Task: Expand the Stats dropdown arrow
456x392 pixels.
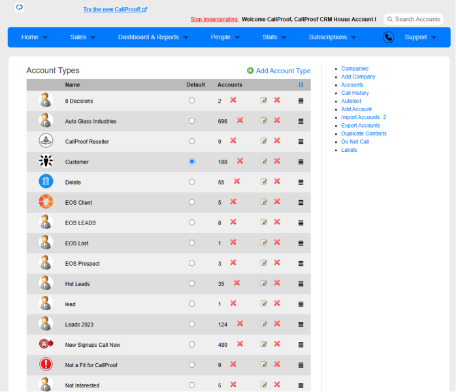Action: pyautogui.click(x=284, y=37)
